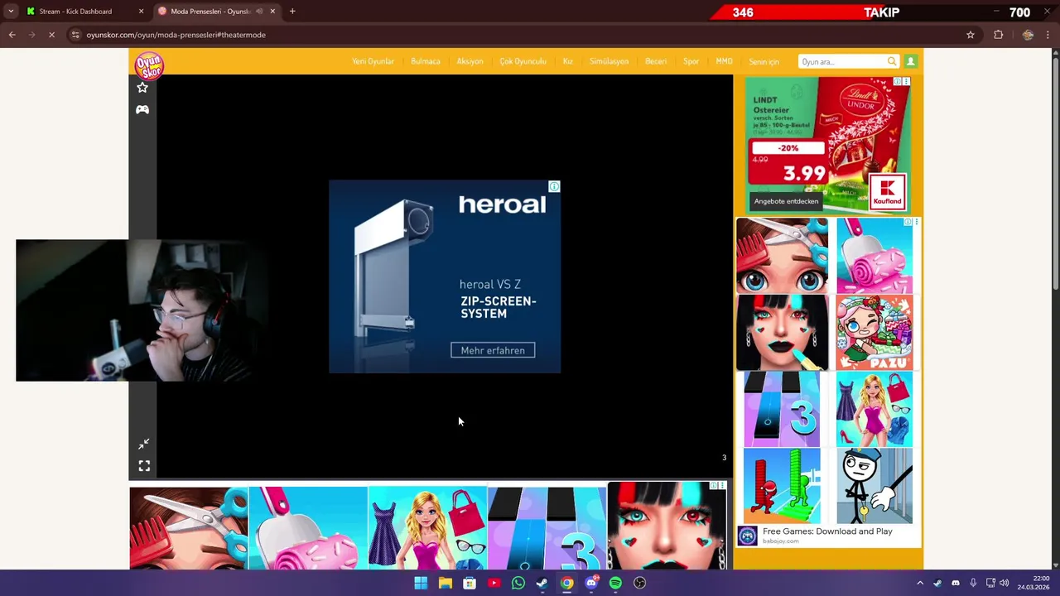1060x596 pixels.
Task: Open the Chrome three-dot menu
Action: 1049,35
